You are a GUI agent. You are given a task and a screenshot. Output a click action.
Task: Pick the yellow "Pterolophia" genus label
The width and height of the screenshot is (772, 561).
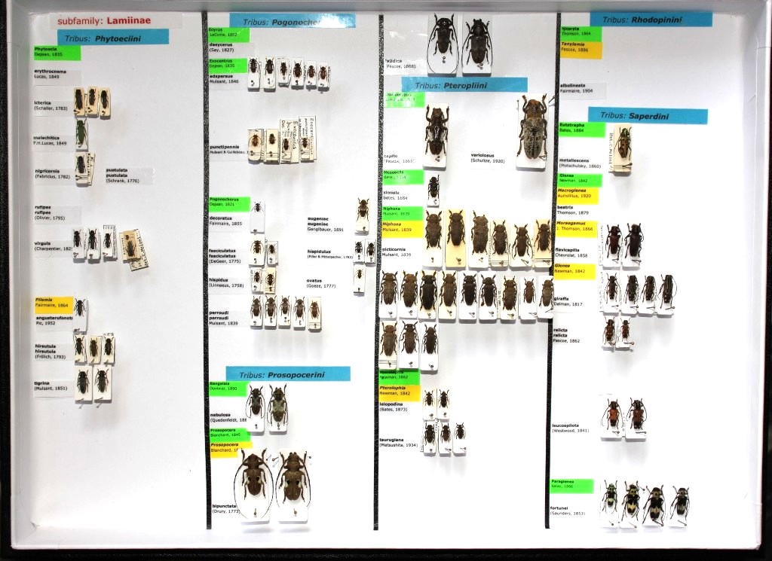399,390
